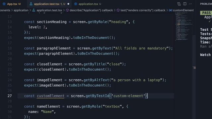Switch to application.test.tsx tab
This screenshot has height=119, width=212.
tap(49, 4)
